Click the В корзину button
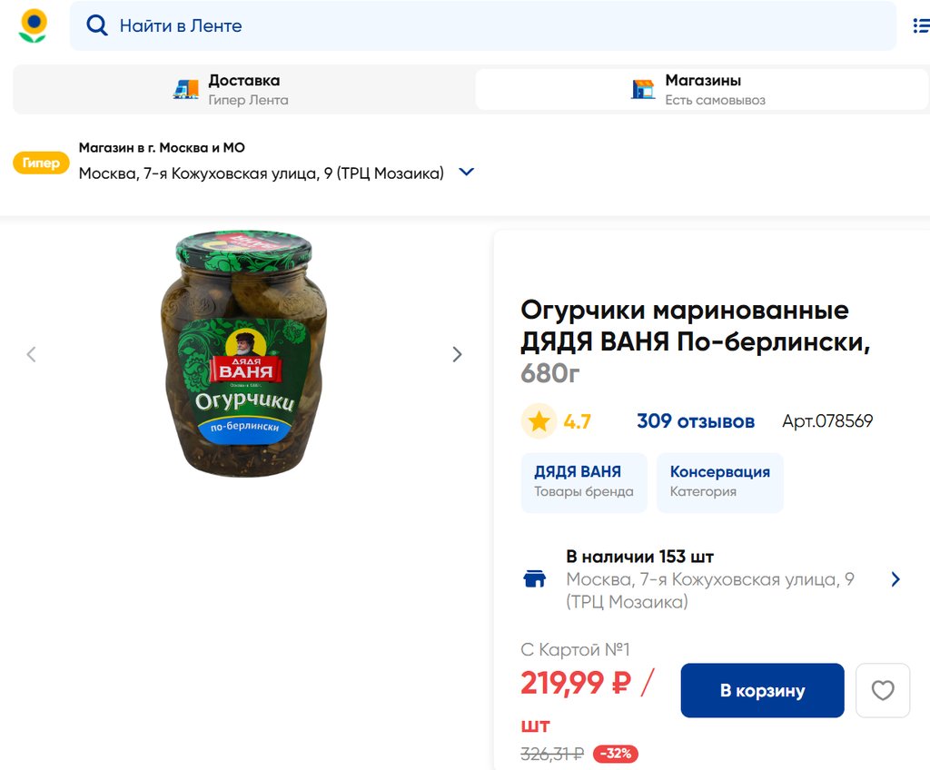 tap(762, 691)
